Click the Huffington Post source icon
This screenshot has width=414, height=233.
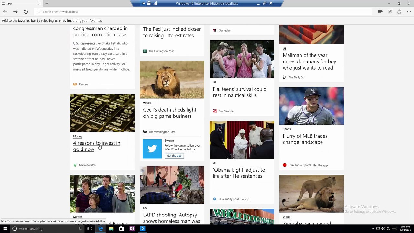tap(145, 51)
